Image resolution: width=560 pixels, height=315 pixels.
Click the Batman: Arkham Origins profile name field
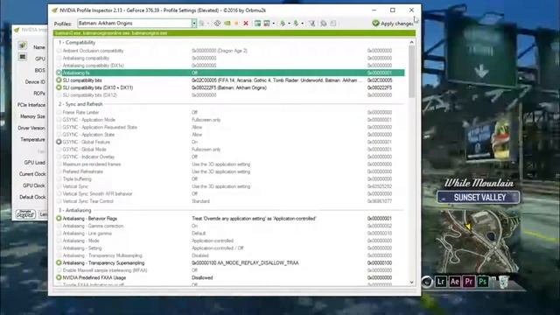[135, 24]
